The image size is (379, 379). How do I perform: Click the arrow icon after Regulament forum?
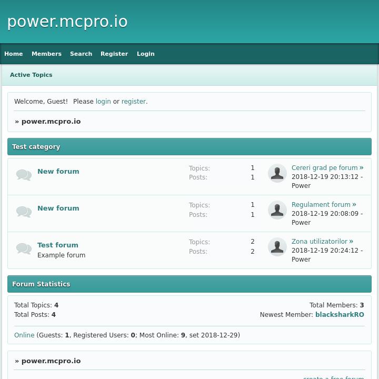coord(354,205)
